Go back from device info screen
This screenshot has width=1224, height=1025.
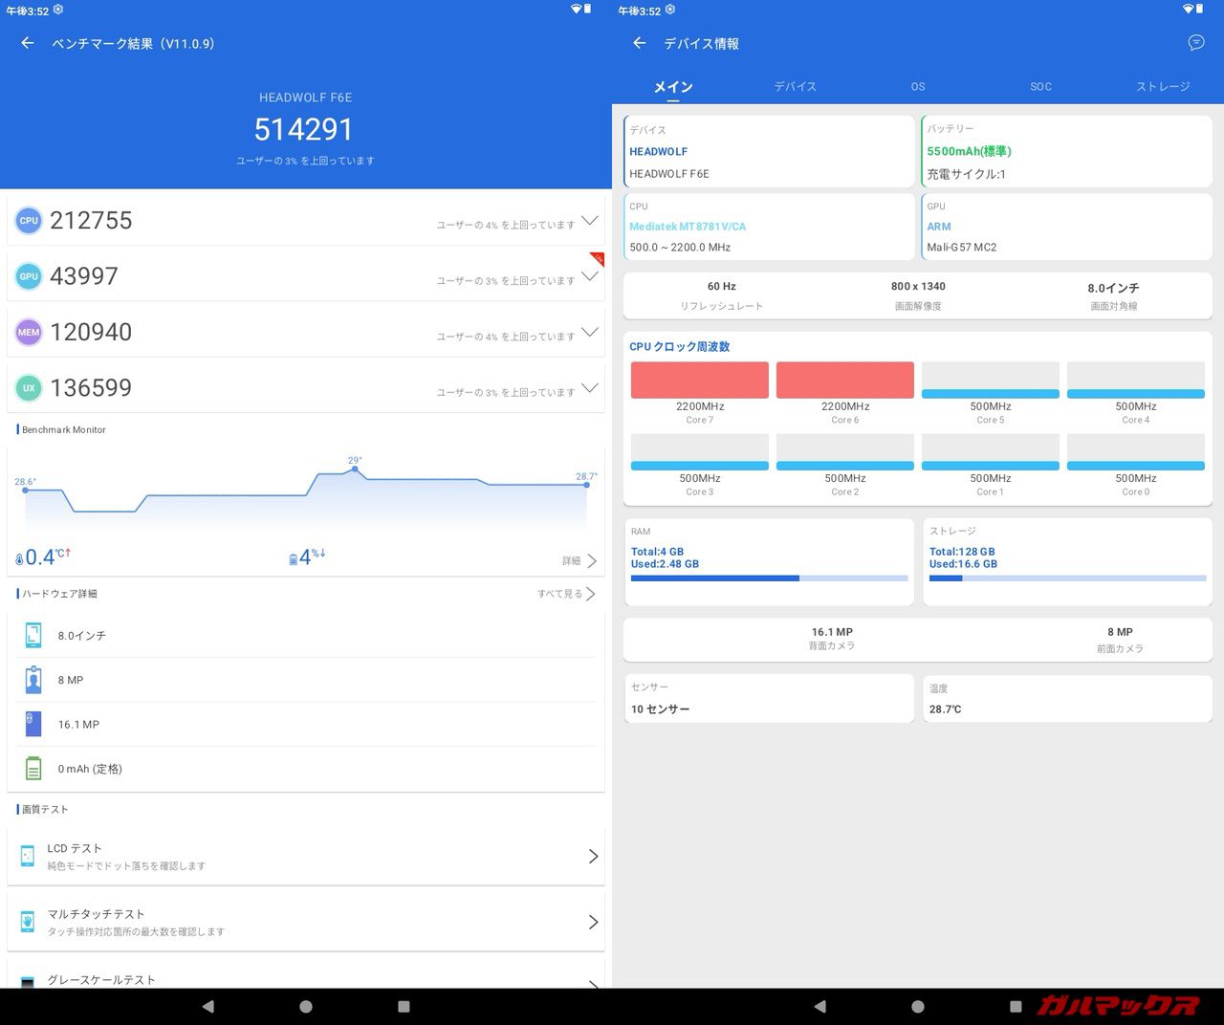pos(640,43)
